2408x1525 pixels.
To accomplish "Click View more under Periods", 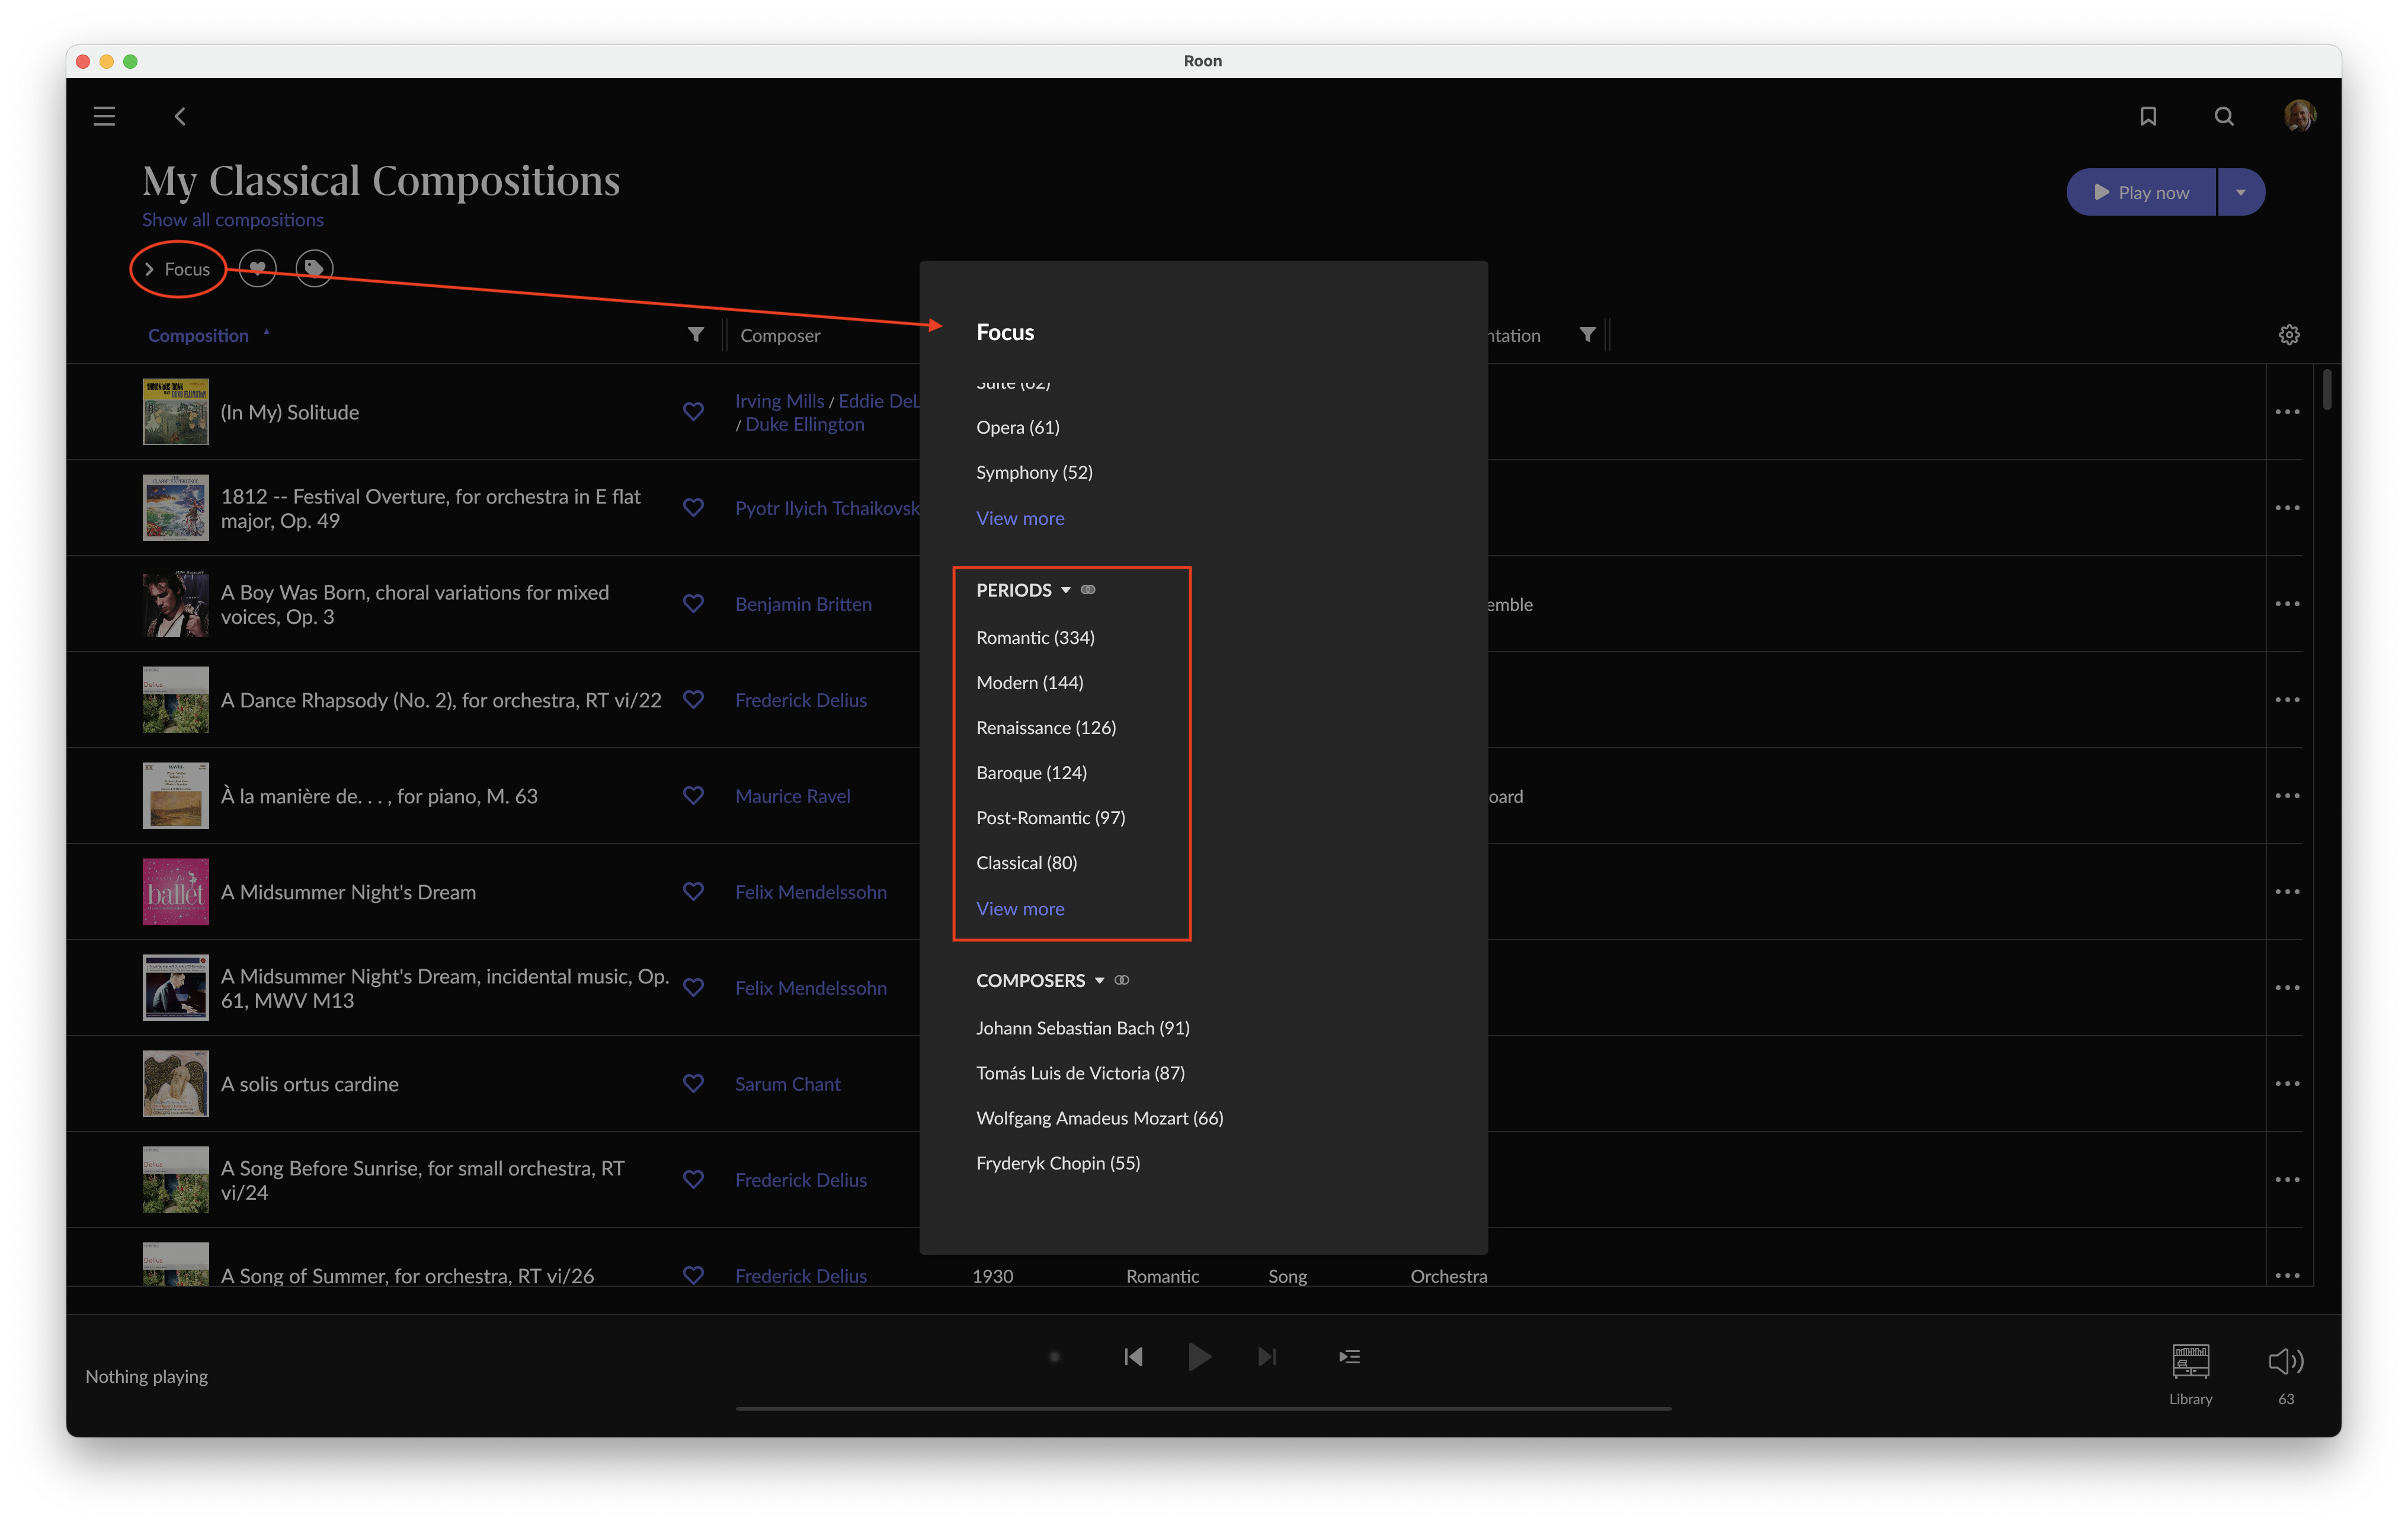I will (1020, 909).
